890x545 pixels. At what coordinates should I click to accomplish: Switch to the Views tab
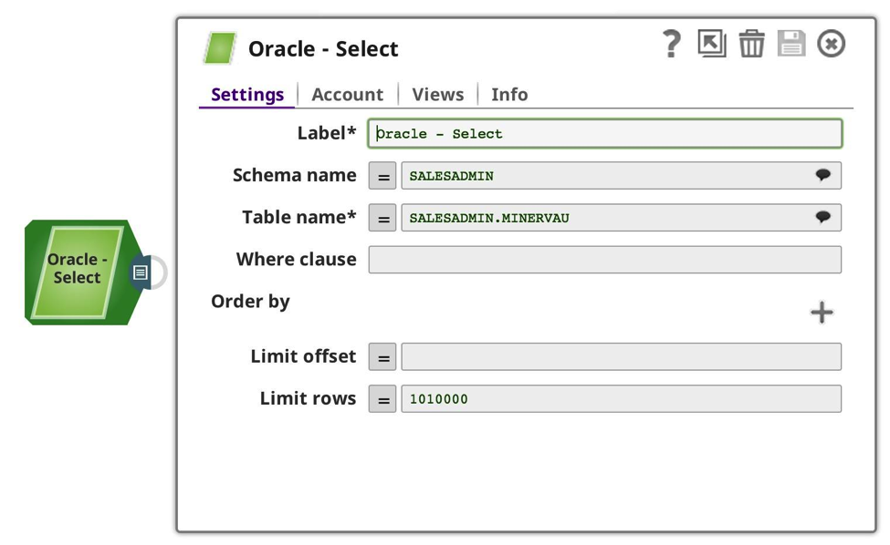tap(437, 94)
